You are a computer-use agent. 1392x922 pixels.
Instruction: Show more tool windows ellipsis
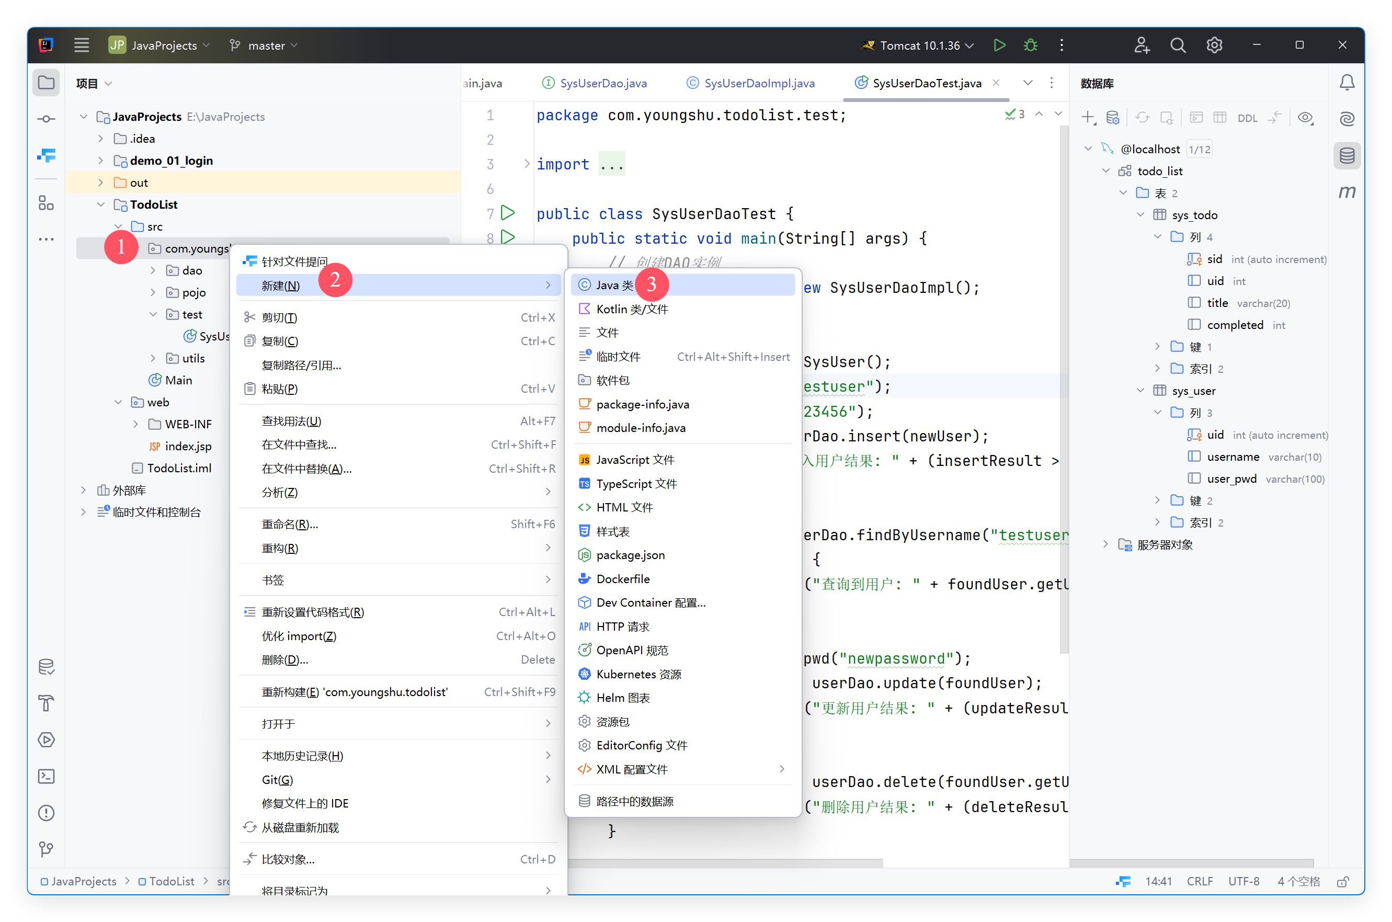click(47, 240)
